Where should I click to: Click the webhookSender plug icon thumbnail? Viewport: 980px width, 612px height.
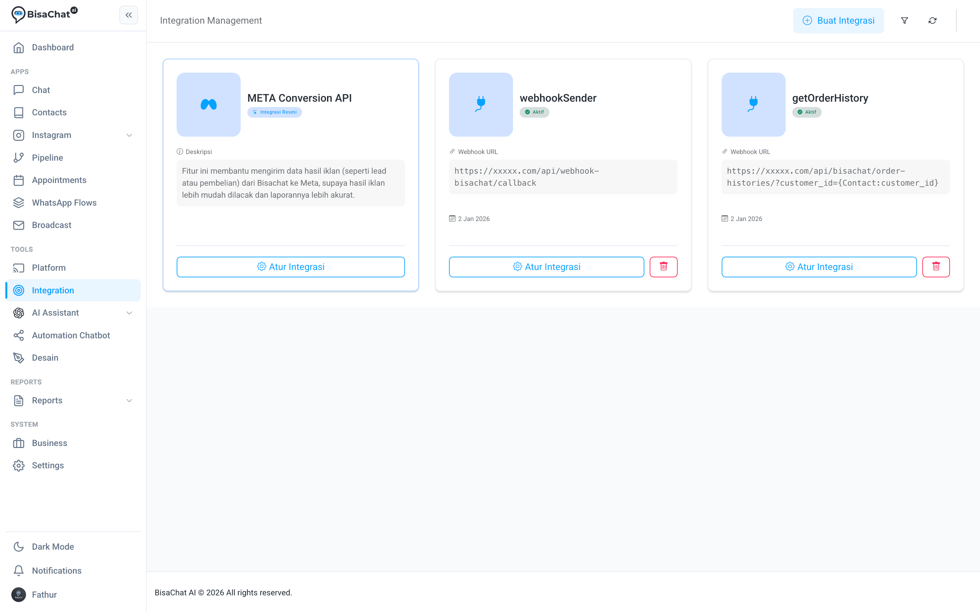[x=481, y=104]
